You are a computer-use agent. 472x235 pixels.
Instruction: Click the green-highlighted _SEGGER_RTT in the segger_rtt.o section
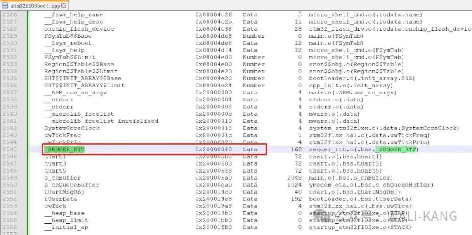pyautogui.click(x=397, y=149)
